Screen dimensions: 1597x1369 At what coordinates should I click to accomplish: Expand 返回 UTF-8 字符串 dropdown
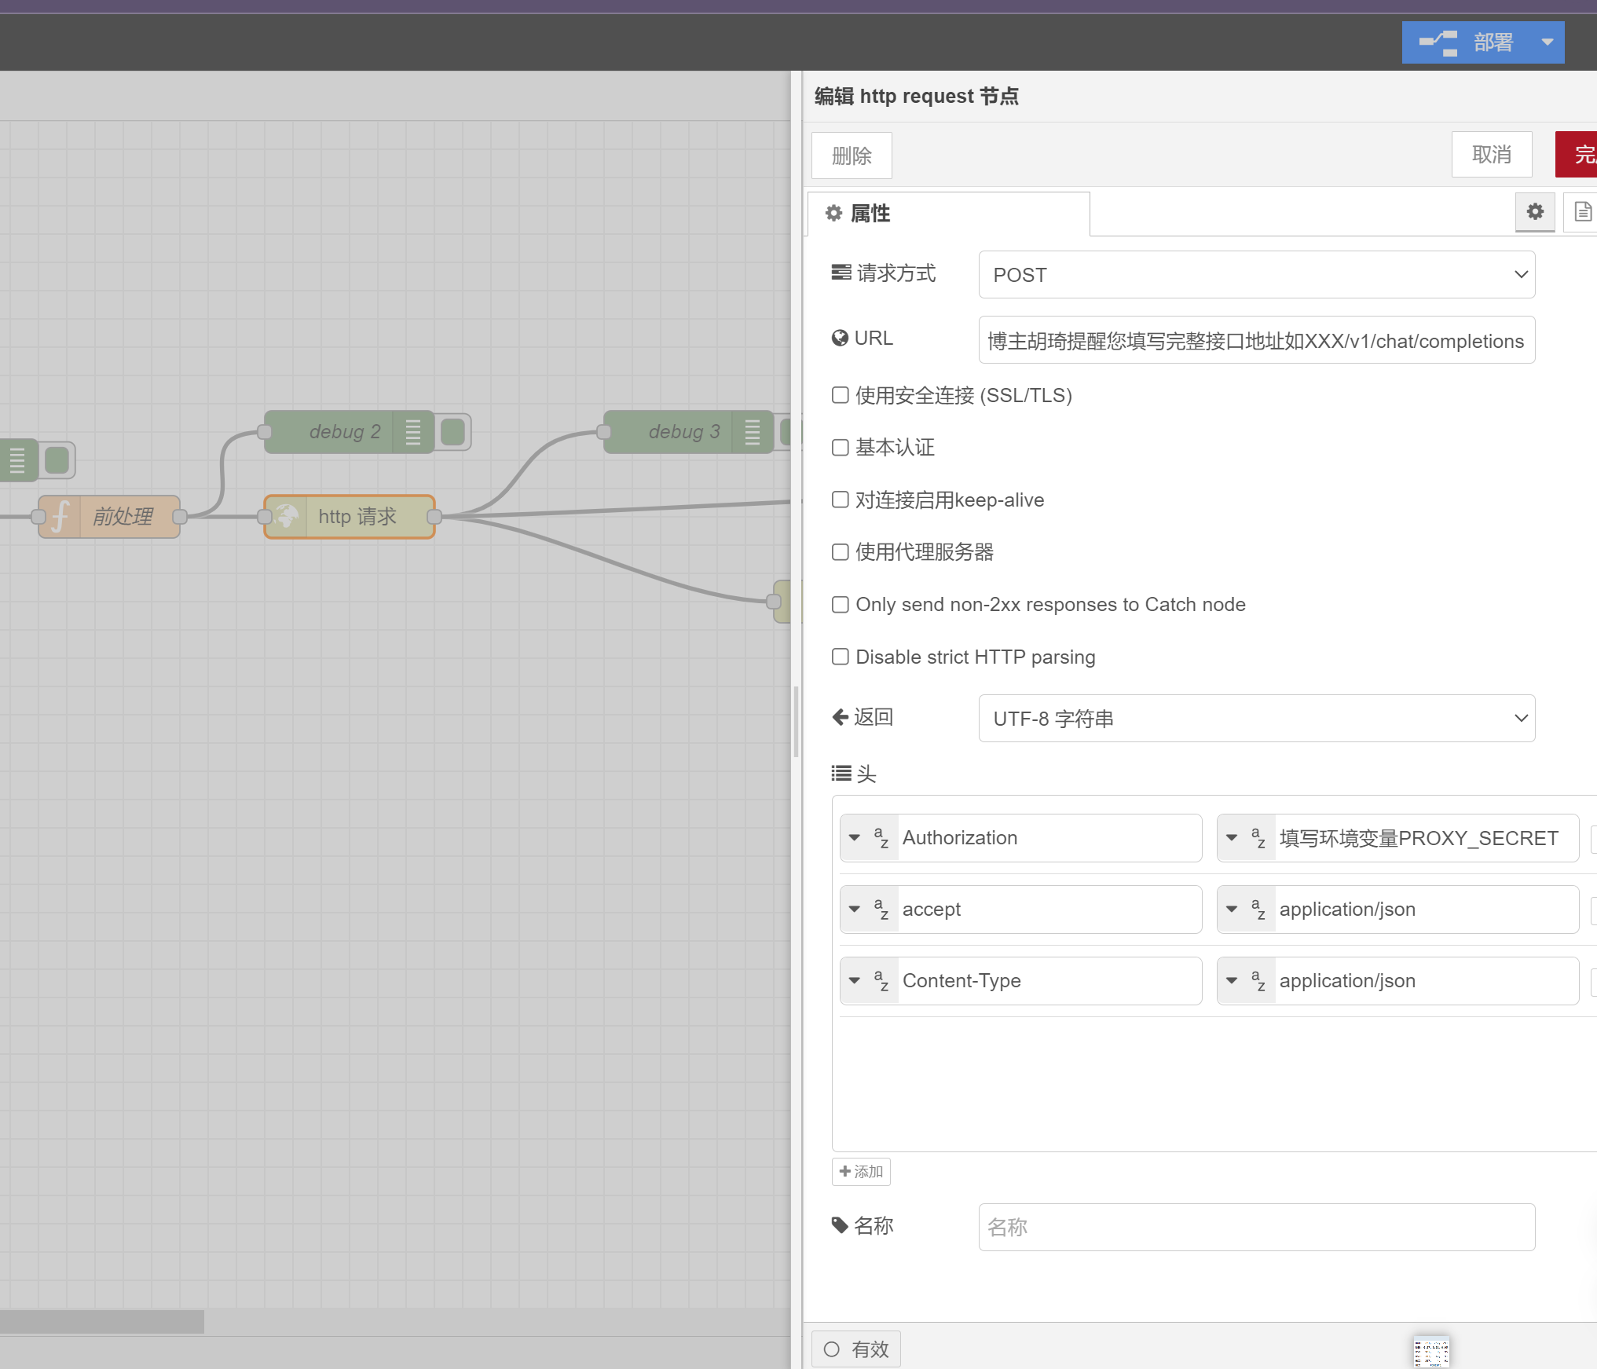point(1256,719)
